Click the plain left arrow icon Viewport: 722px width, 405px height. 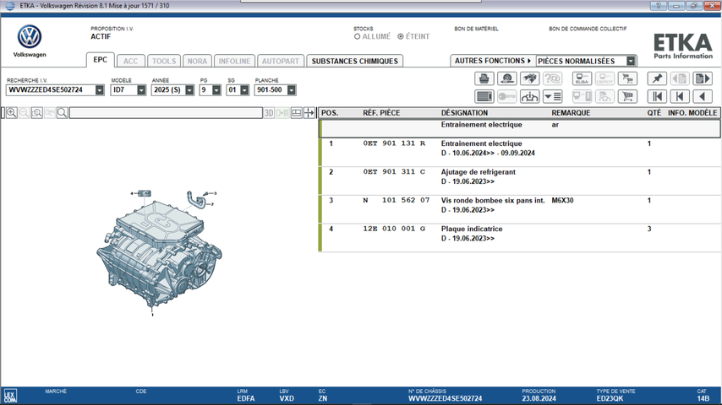[x=703, y=96]
